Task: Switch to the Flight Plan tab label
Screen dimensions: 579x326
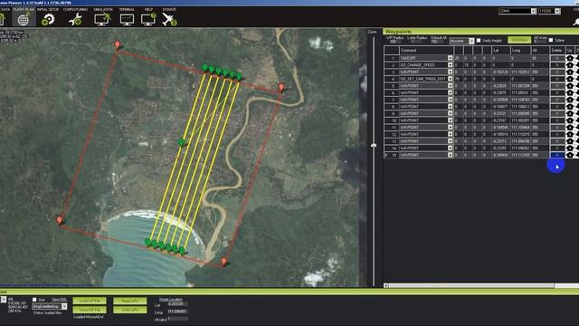Action: [24, 9]
